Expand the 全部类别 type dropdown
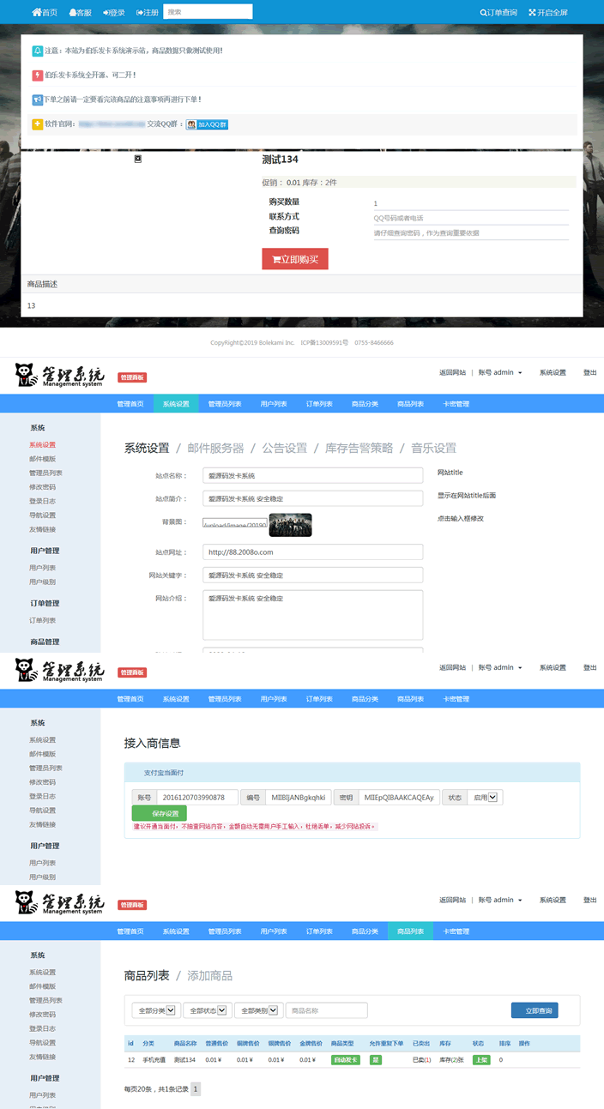Image resolution: width=604 pixels, height=1109 pixels. (x=258, y=1010)
